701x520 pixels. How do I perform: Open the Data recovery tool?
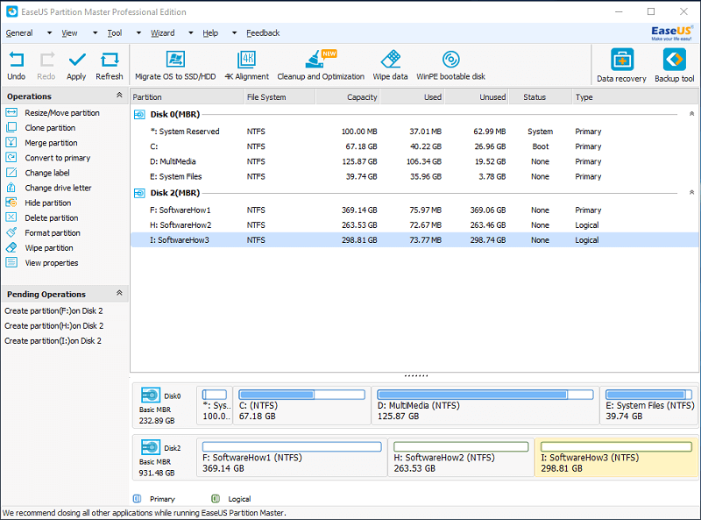[x=621, y=66]
